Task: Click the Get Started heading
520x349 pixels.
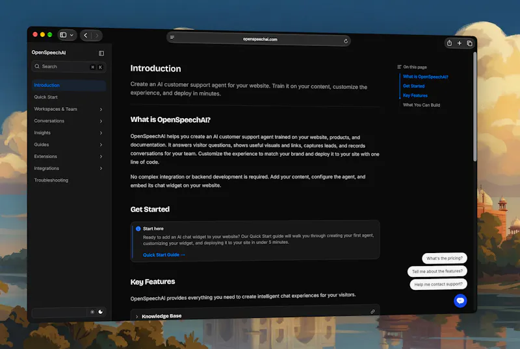Action: (x=150, y=210)
